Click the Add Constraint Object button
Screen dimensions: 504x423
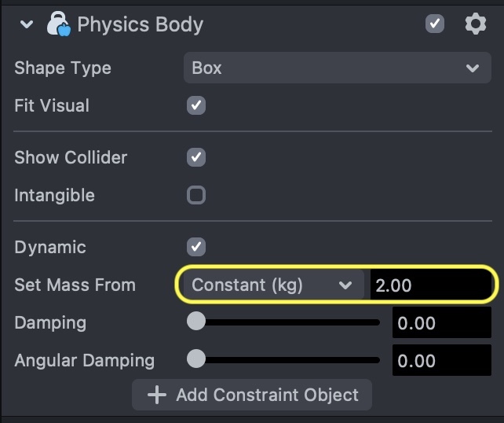[x=252, y=395]
